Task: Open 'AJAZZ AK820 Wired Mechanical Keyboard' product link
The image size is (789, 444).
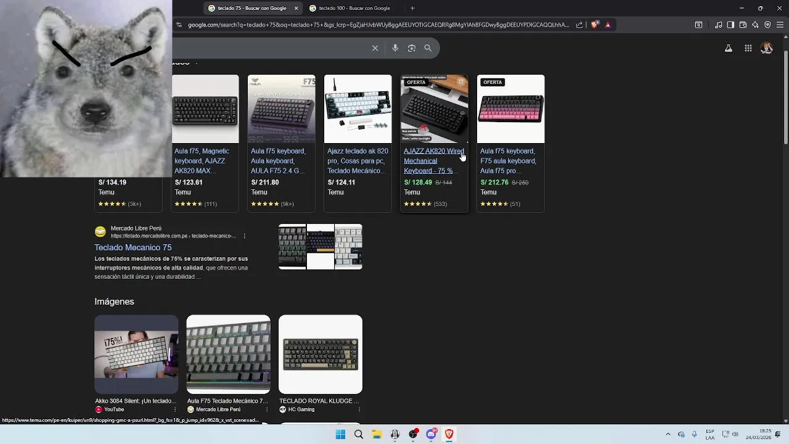Action: pos(434,161)
